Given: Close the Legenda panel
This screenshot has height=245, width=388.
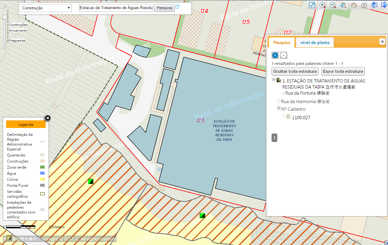Looking at the screenshot, I should coord(48,118).
